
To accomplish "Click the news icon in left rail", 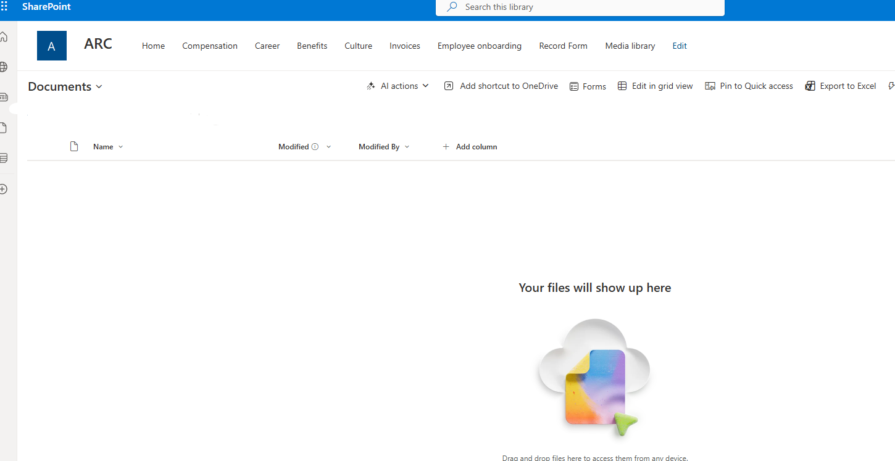I will 4,97.
